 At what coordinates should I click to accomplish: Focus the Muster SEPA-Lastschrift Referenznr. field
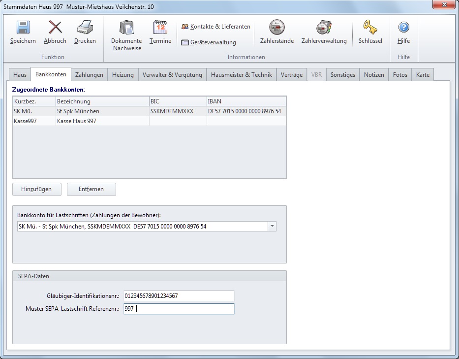179,309
